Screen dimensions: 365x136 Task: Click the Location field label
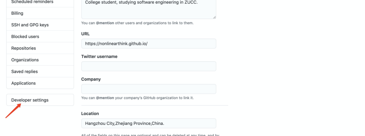pos(90,113)
